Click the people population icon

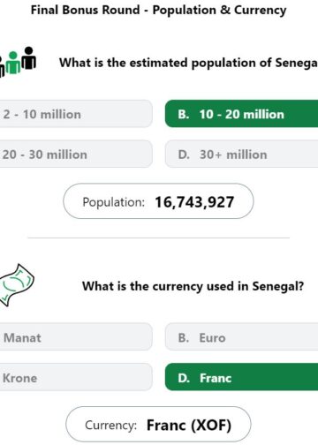point(18,62)
